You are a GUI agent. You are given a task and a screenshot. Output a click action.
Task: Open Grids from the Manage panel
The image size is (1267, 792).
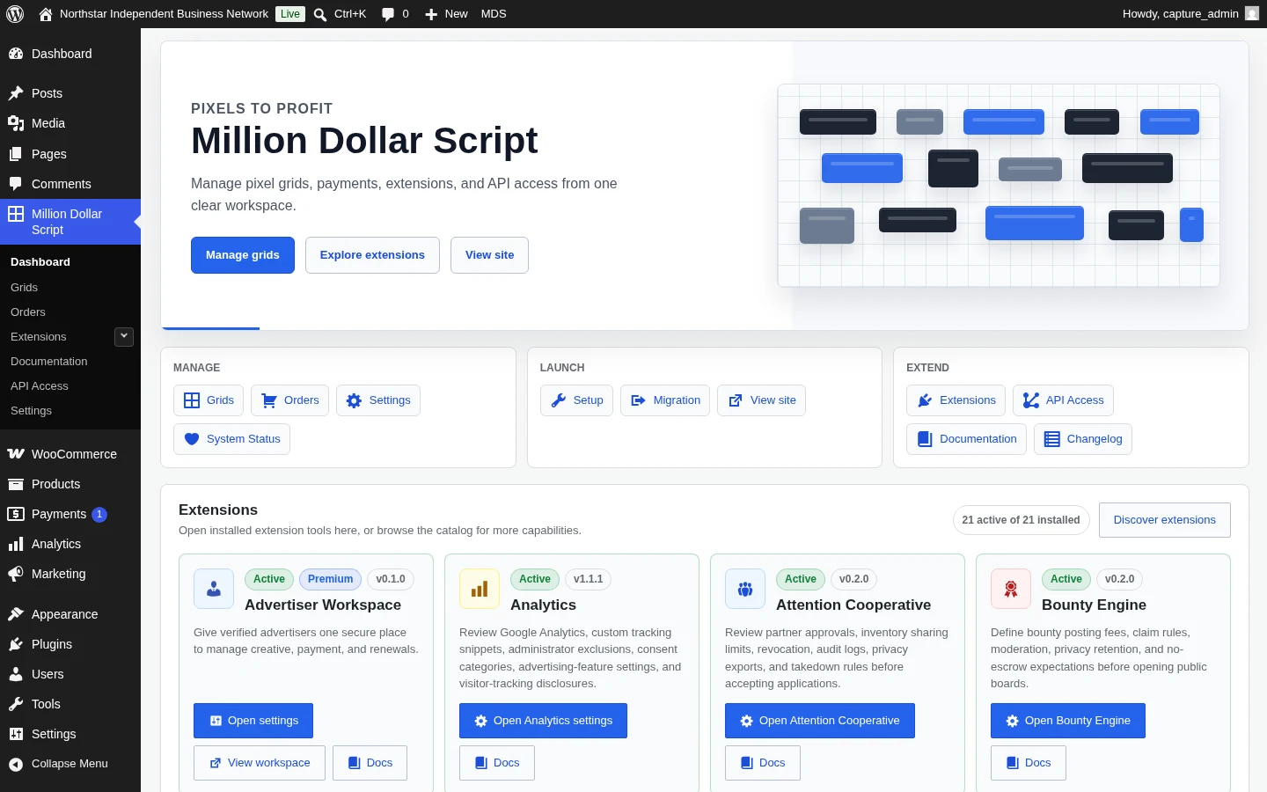pyautogui.click(x=209, y=400)
